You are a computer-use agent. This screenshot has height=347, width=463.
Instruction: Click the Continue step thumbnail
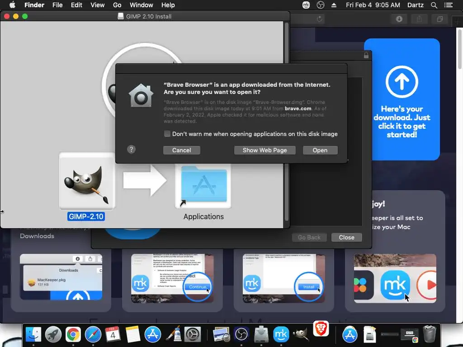(172, 278)
